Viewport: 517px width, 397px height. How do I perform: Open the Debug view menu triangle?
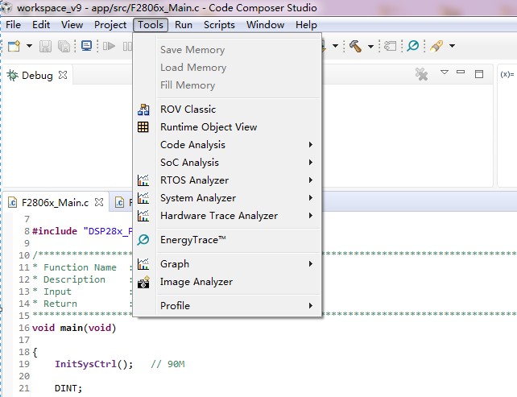coord(445,72)
